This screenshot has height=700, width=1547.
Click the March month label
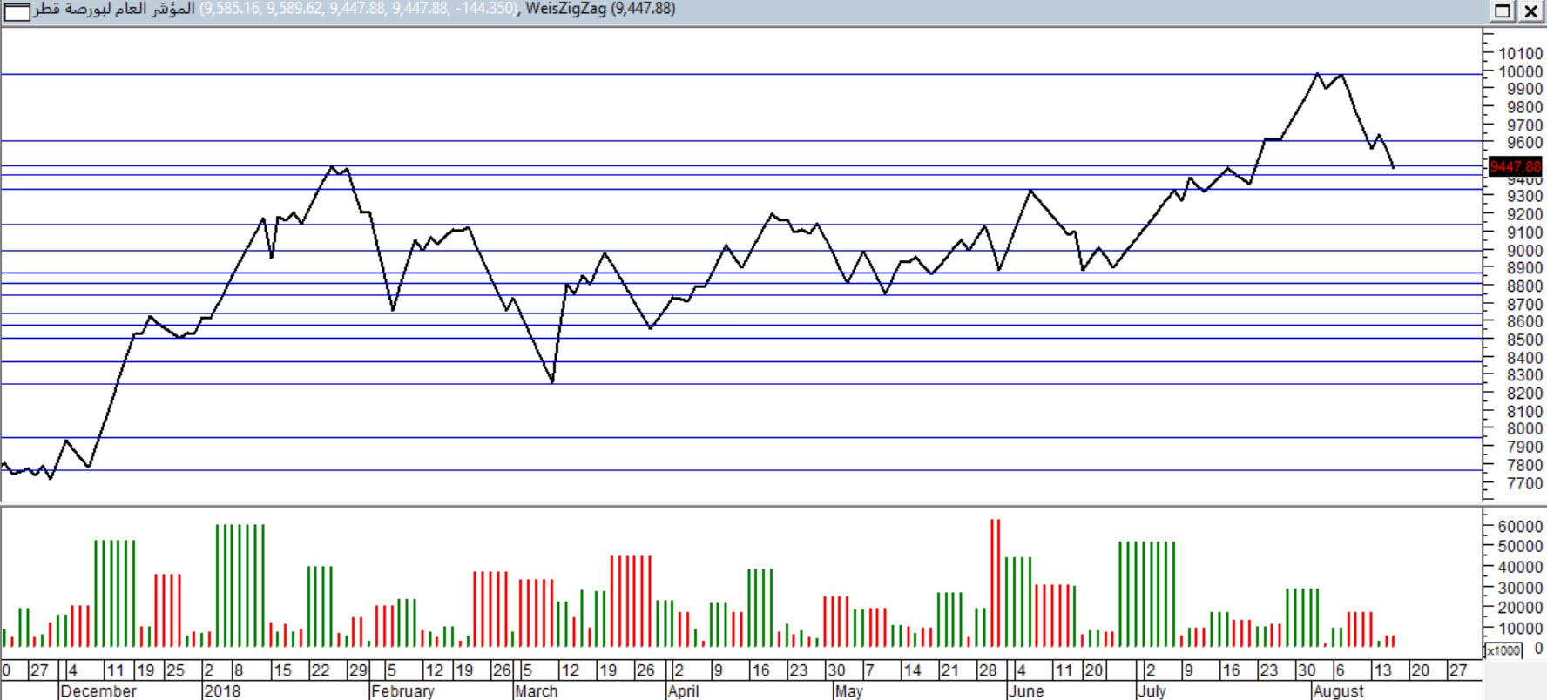click(537, 691)
